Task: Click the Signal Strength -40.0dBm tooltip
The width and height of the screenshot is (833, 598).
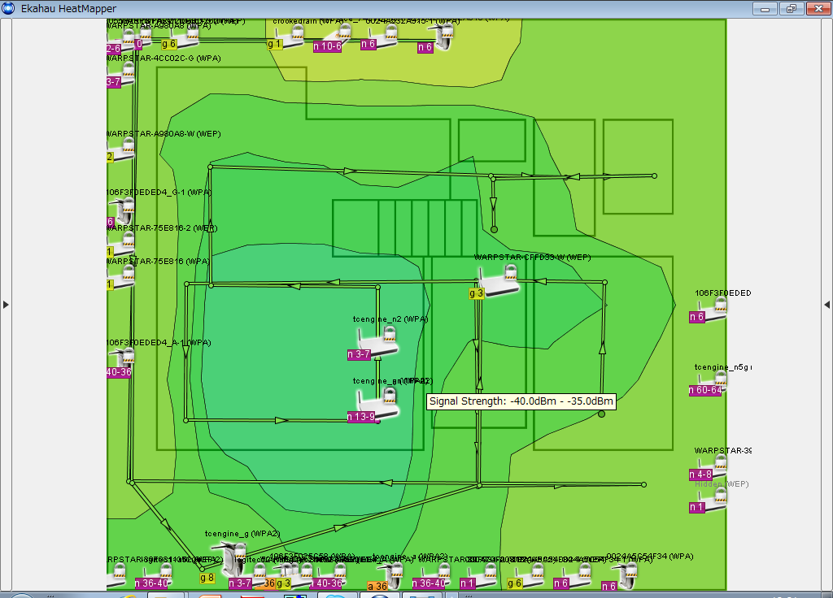Action: (521, 401)
